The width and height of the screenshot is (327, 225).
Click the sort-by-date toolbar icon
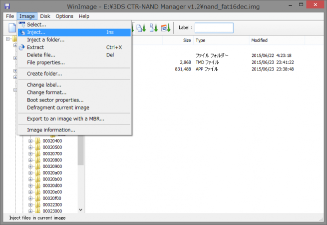tap(166, 28)
